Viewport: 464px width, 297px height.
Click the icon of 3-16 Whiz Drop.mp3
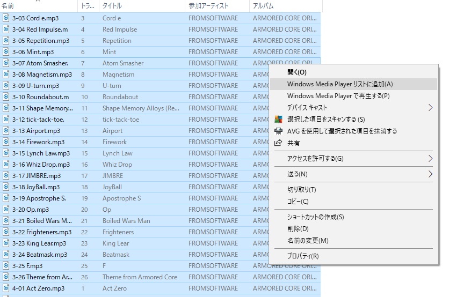point(5,164)
